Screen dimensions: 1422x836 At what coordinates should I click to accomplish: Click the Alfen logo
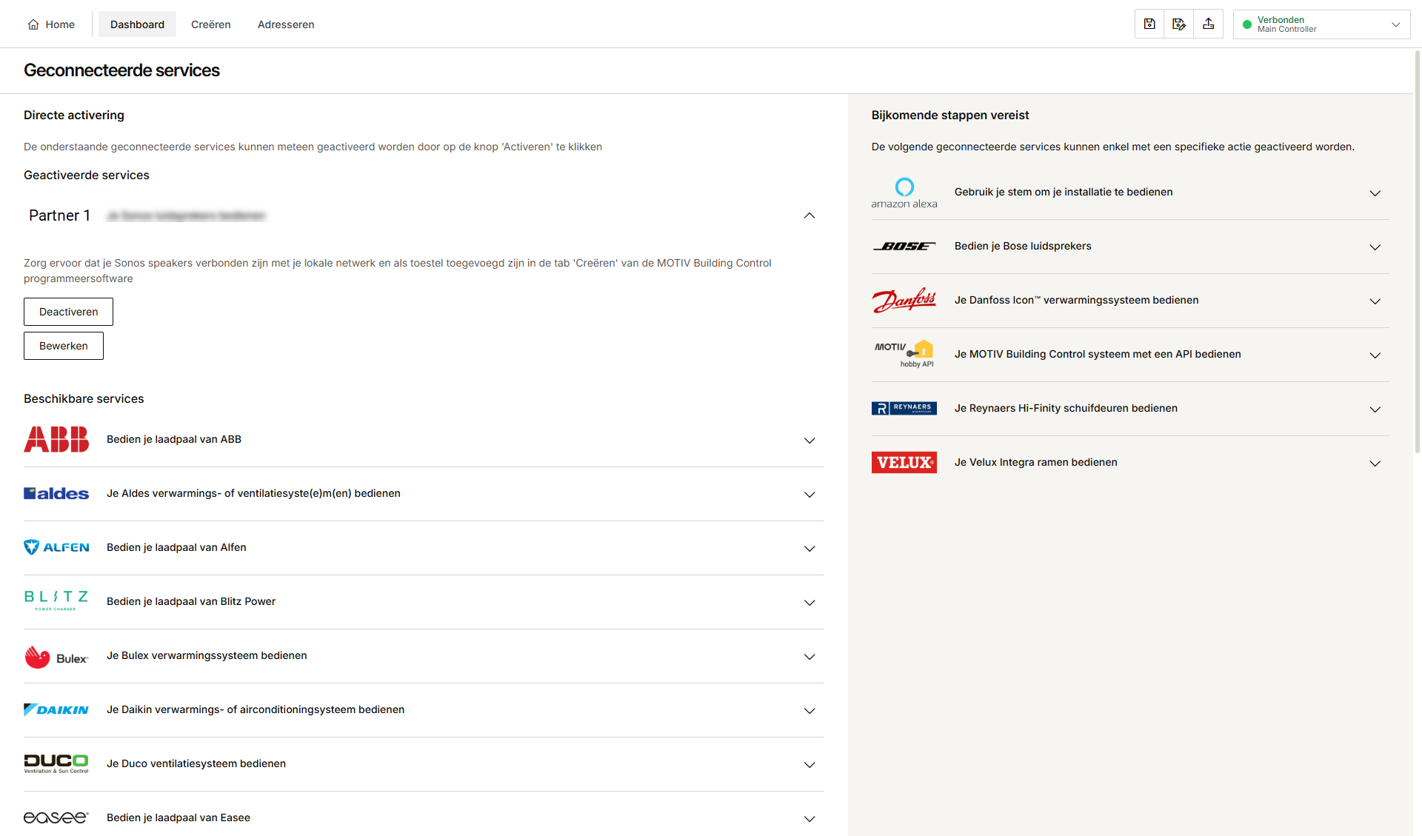pos(56,547)
